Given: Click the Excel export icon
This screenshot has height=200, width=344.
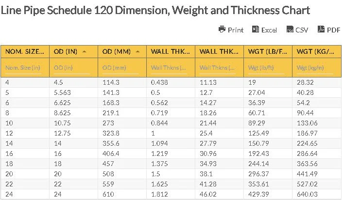Looking at the screenshot, I should tap(256, 30).
